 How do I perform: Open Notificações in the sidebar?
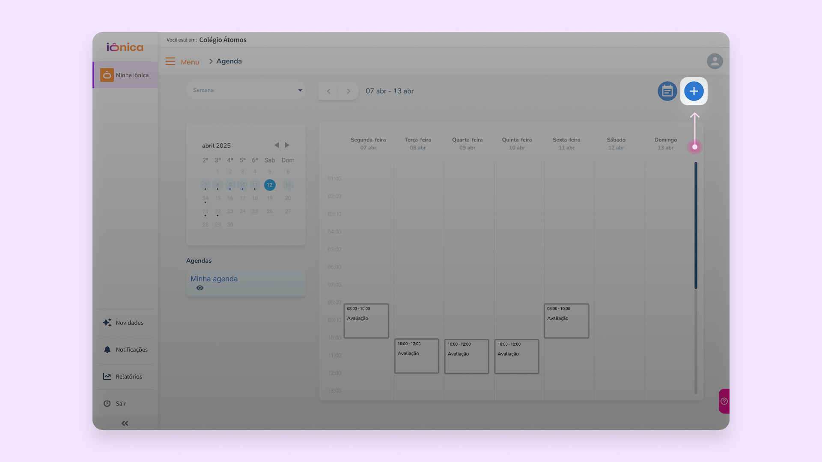(125, 349)
